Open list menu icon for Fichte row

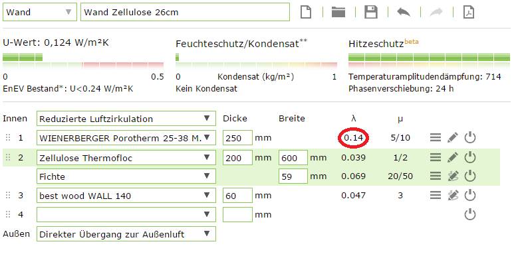point(436,176)
